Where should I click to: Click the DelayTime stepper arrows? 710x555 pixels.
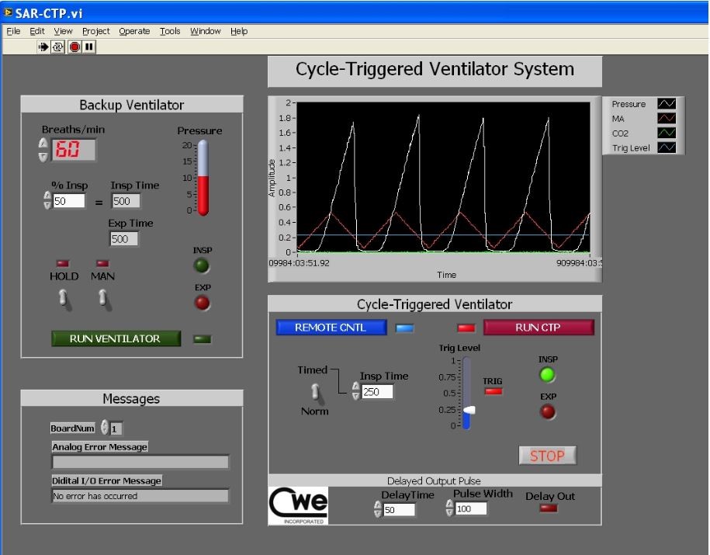(x=378, y=510)
